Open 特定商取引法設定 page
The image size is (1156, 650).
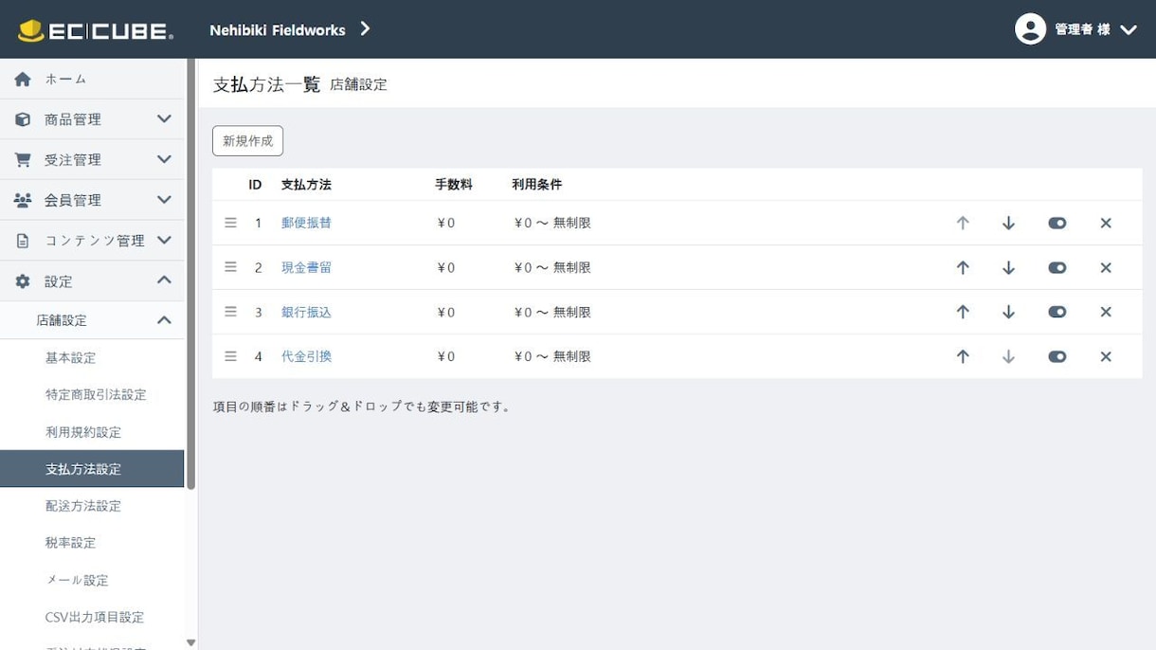[96, 395]
